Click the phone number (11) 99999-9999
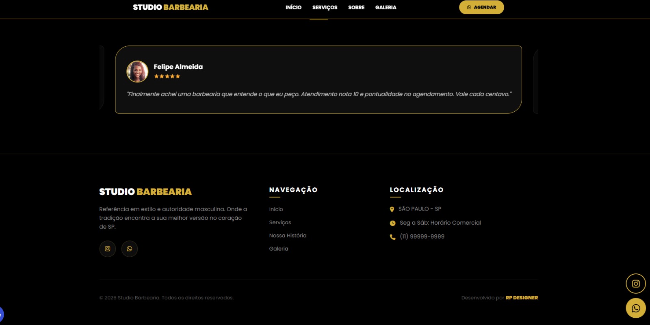The image size is (650, 325). pos(422,236)
